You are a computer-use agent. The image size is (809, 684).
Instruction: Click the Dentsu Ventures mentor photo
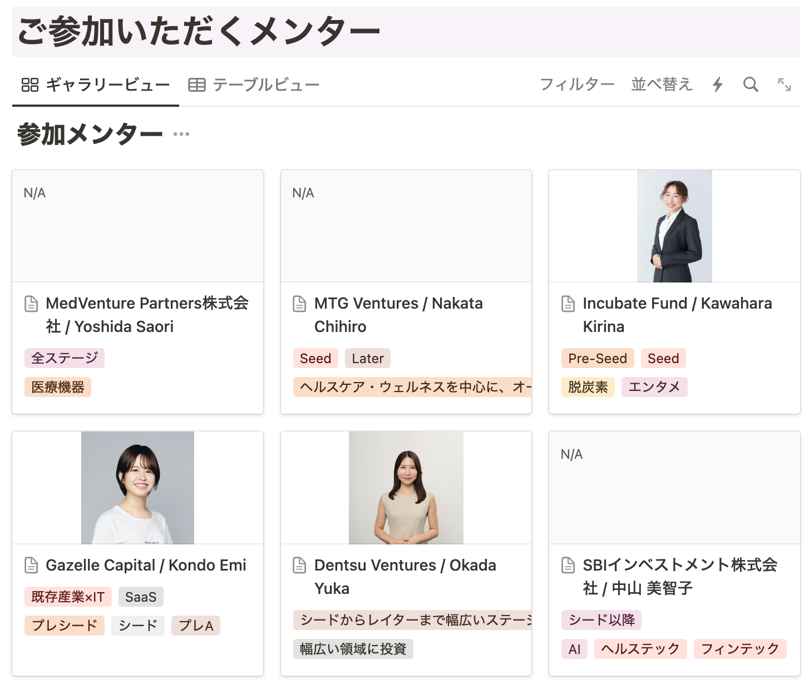click(x=406, y=488)
